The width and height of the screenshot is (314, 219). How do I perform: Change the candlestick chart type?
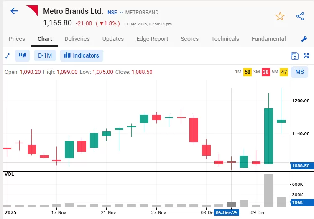click(x=23, y=55)
